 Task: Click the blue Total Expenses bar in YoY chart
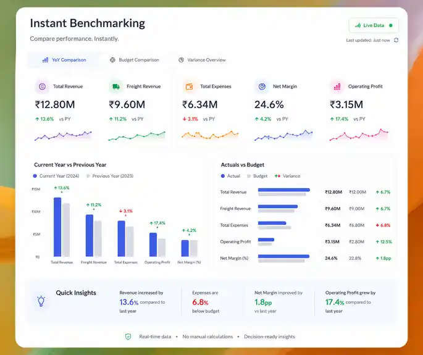122,239
